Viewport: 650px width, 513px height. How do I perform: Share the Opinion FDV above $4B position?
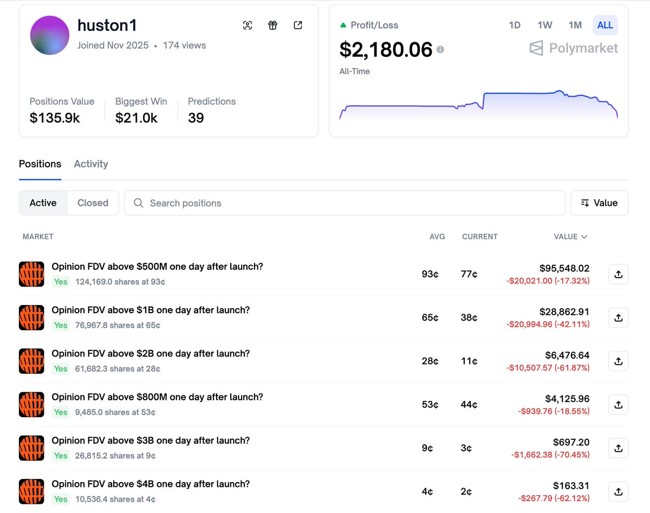618,492
